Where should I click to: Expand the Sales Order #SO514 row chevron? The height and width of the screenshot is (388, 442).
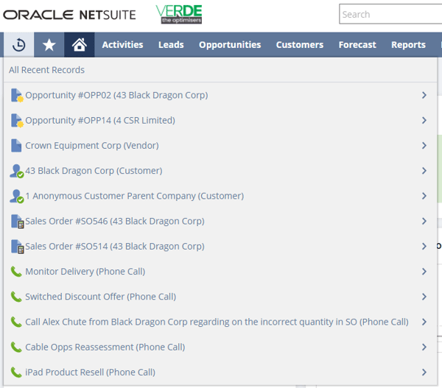click(x=424, y=246)
